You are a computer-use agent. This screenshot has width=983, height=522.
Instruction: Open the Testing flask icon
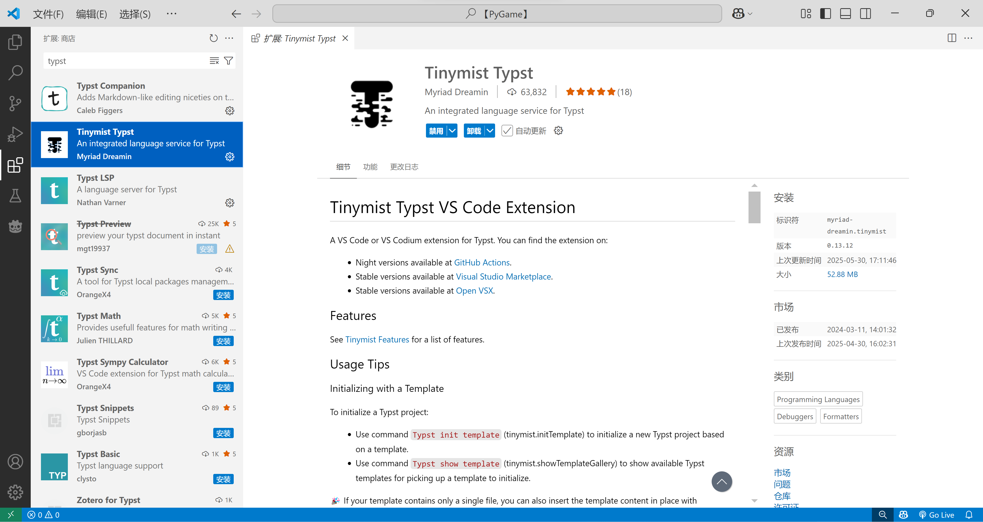[x=15, y=196]
